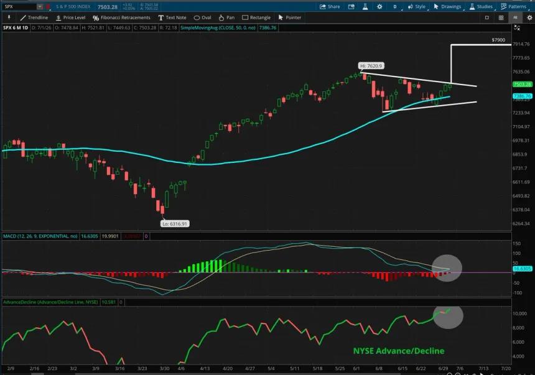Open the D timeframe dropdown

pyautogui.click(x=396, y=6)
